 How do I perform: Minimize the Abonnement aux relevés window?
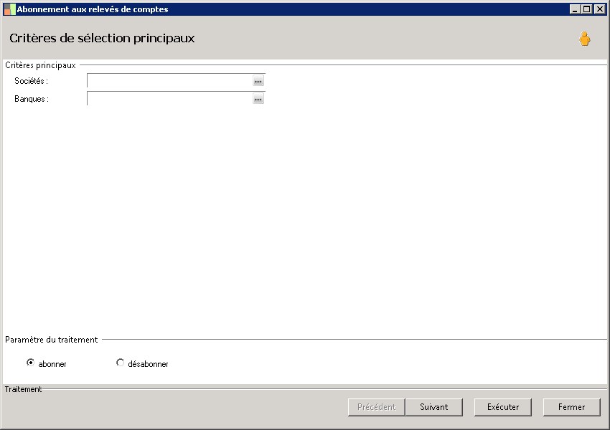pyautogui.click(x=575, y=9)
